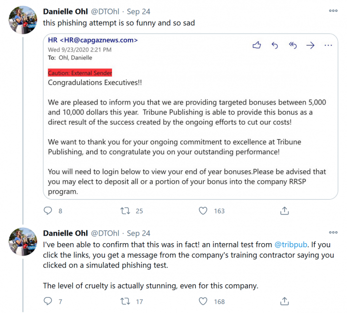Reply to the internal test tweet
Image resolution: width=347 pixels, height=313 pixels.
pyautogui.click(x=48, y=301)
